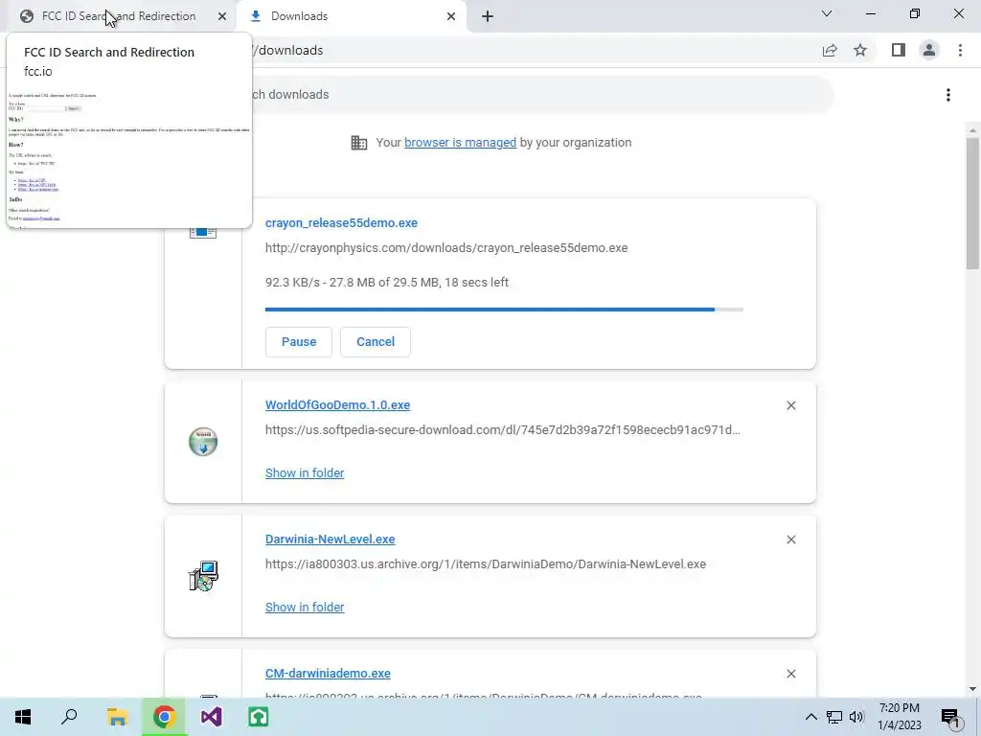981x736 pixels.
Task: Open Chrome's three-dot main menu
Action: (x=960, y=50)
